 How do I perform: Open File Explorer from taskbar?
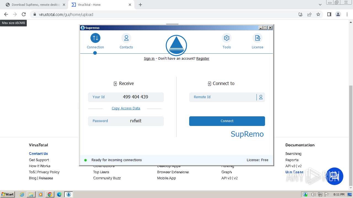point(31,194)
